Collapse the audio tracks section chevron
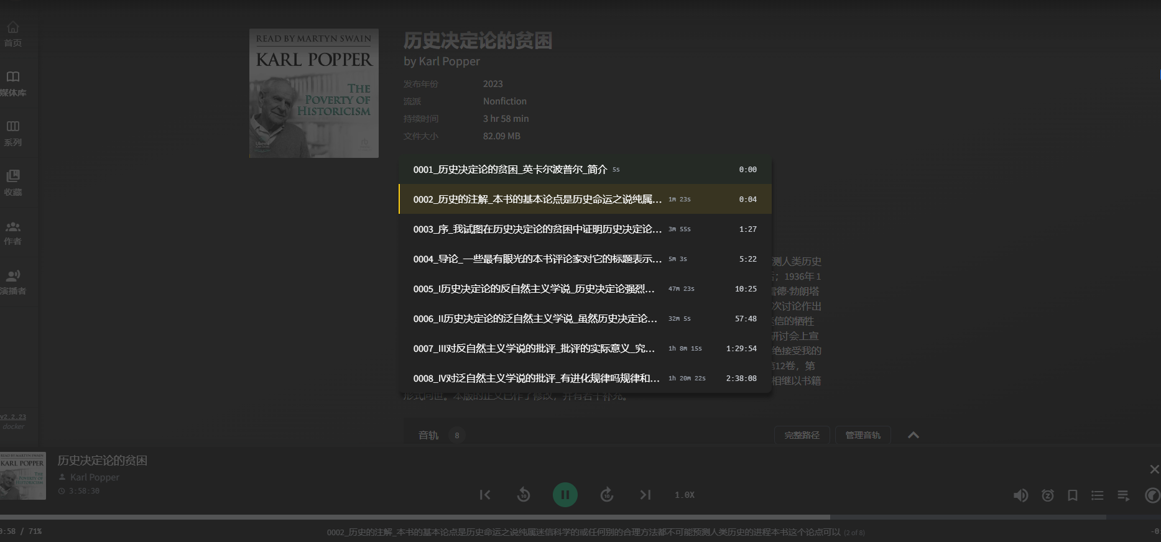Image resolution: width=1161 pixels, height=542 pixels. pos(913,435)
